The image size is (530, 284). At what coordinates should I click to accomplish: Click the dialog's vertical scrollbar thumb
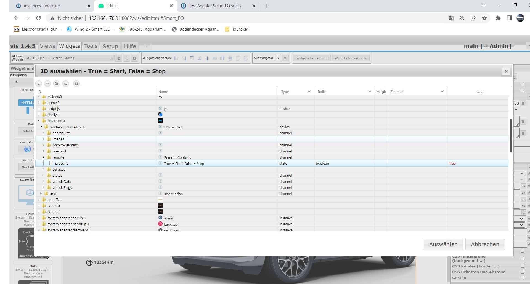[511, 136]
